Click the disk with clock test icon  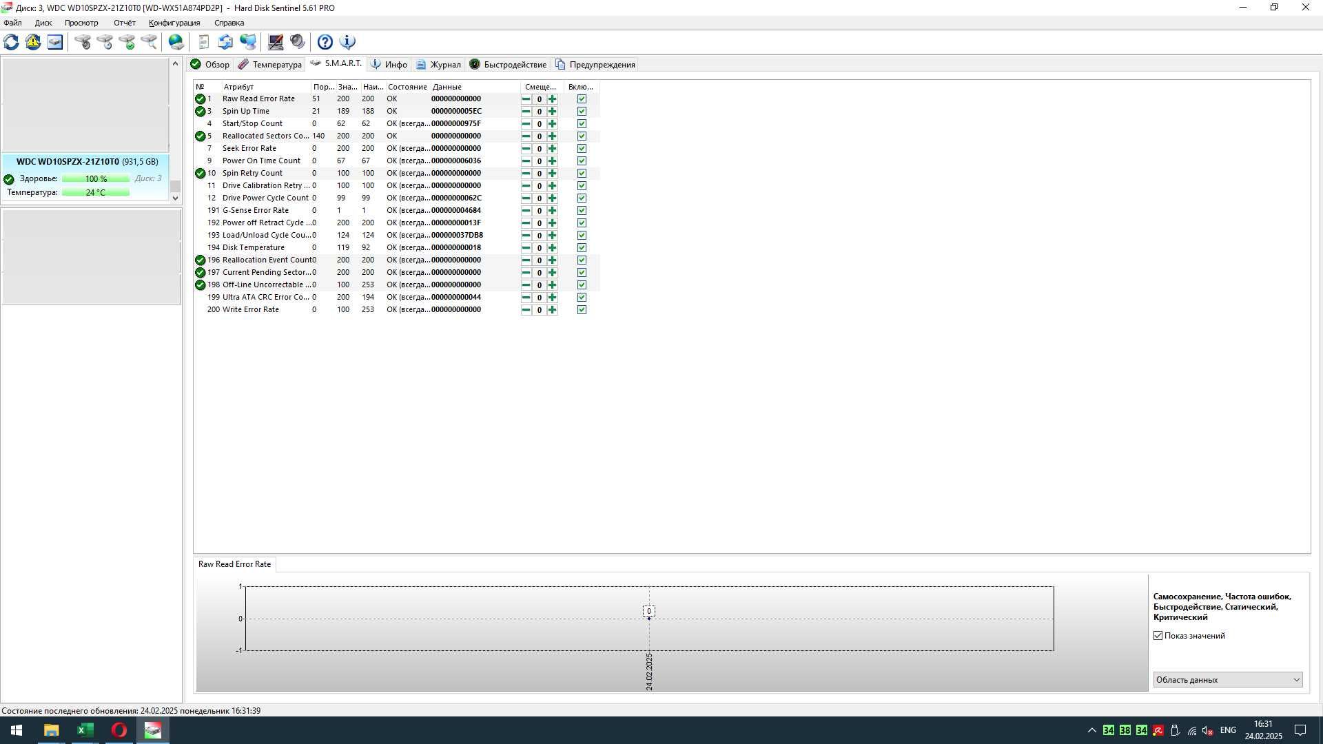105,42
